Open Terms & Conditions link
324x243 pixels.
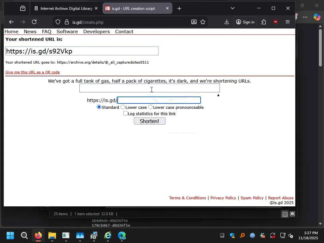click(x=187, y=198)
